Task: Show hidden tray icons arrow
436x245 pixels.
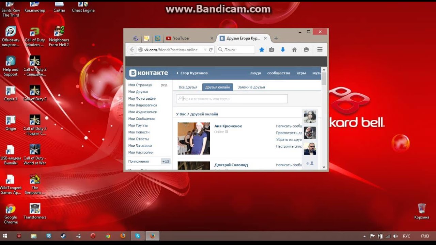Action: click(x=364, y=236)
